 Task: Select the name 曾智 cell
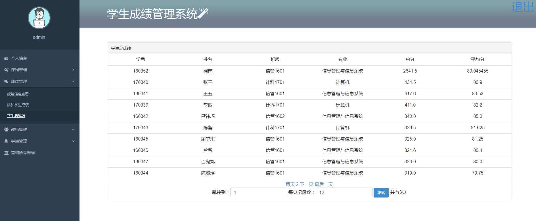click(x=208, y=150)
